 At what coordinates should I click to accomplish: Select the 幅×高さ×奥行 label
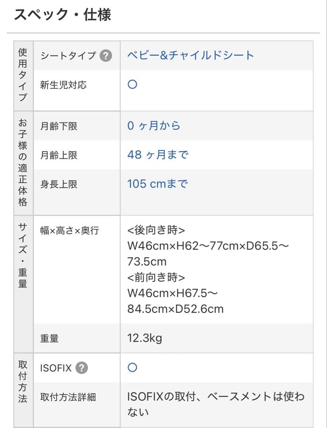(69, 231)
